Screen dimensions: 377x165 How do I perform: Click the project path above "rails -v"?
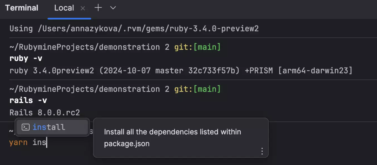[x=89, y=89]
